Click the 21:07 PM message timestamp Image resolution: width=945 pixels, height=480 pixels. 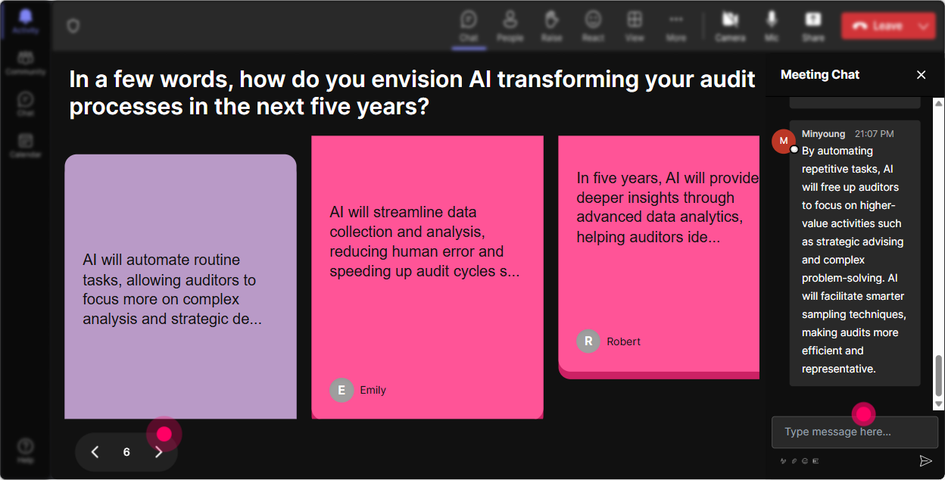tap(875, 133)
